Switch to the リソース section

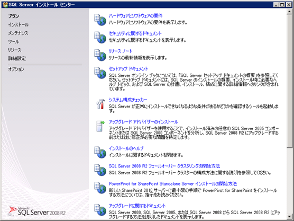point(15,50)
